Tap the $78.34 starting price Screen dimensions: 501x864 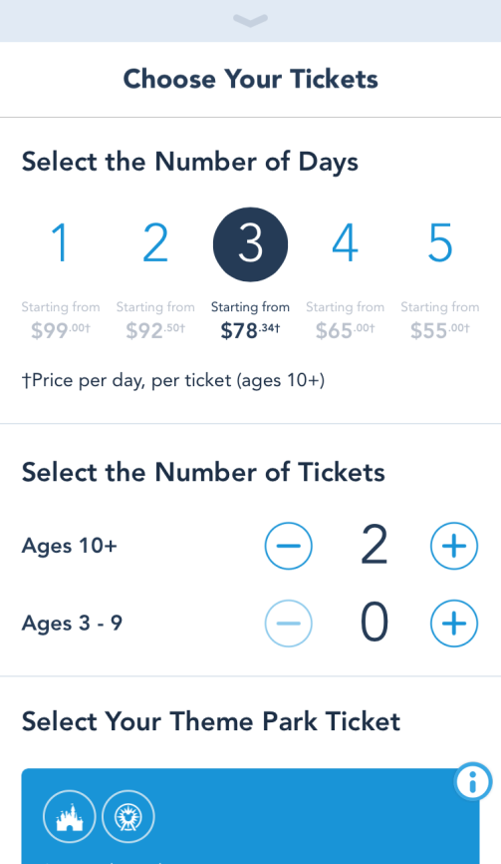coord(250,330)
